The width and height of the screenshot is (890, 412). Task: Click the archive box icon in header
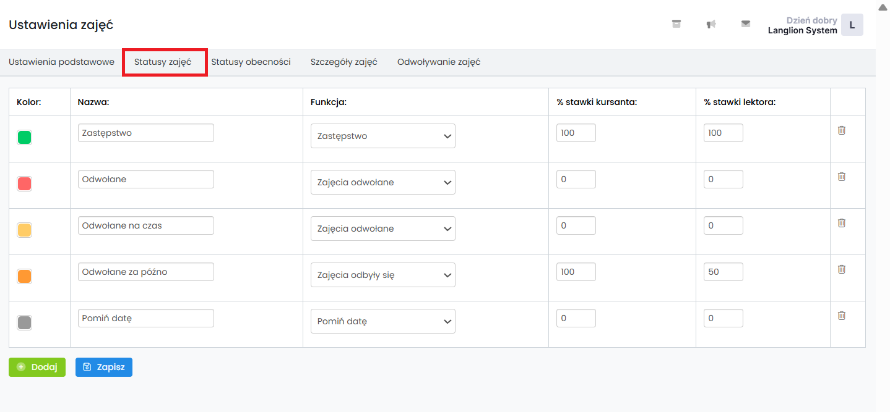[676, 24]
